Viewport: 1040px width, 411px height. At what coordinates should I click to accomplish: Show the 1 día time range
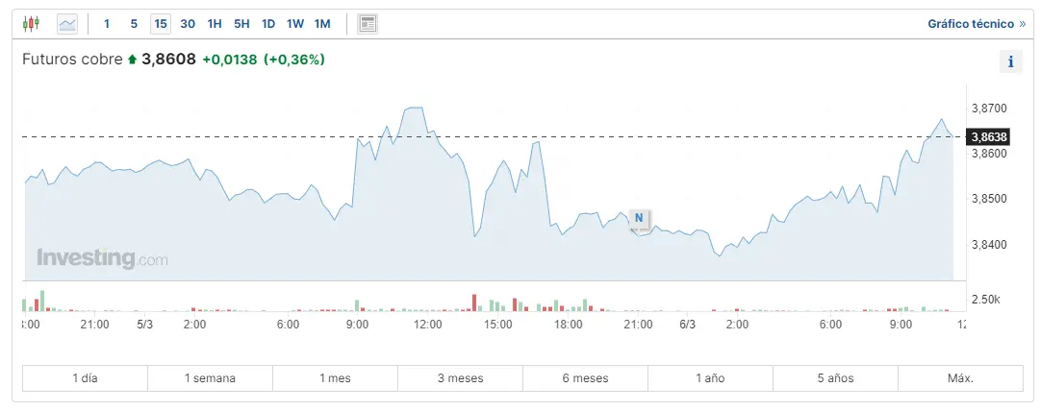[x=85, y=378]
